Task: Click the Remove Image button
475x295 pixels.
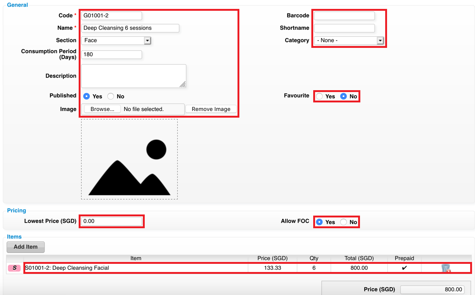Action: point(211,109)
